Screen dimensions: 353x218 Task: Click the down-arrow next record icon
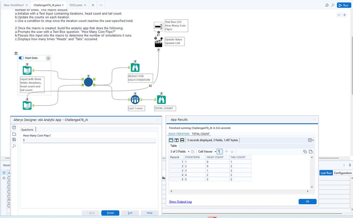[232, 152]
